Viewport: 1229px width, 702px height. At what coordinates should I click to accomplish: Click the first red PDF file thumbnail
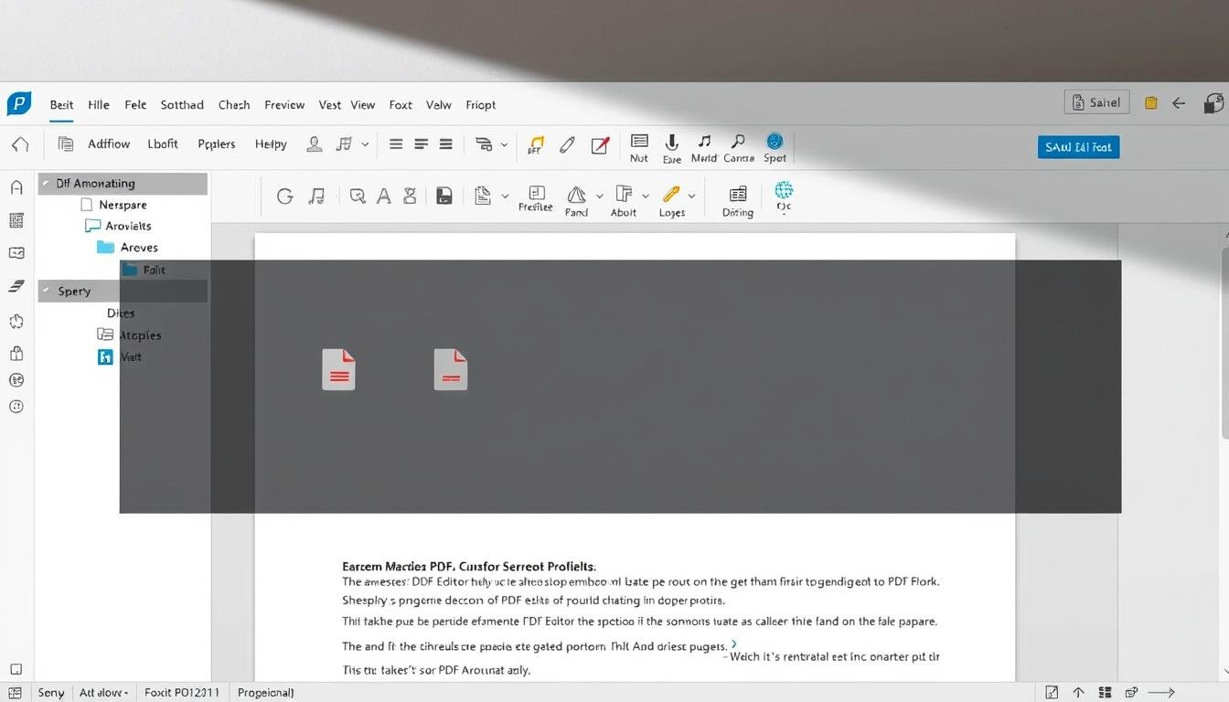[338, 370]
